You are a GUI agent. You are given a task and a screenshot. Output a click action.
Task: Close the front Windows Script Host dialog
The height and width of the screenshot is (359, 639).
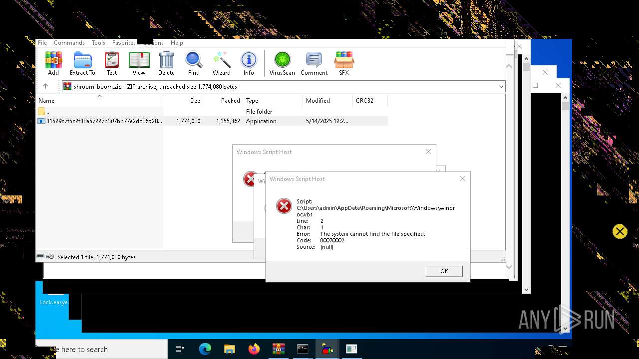(x=463, y=179)
